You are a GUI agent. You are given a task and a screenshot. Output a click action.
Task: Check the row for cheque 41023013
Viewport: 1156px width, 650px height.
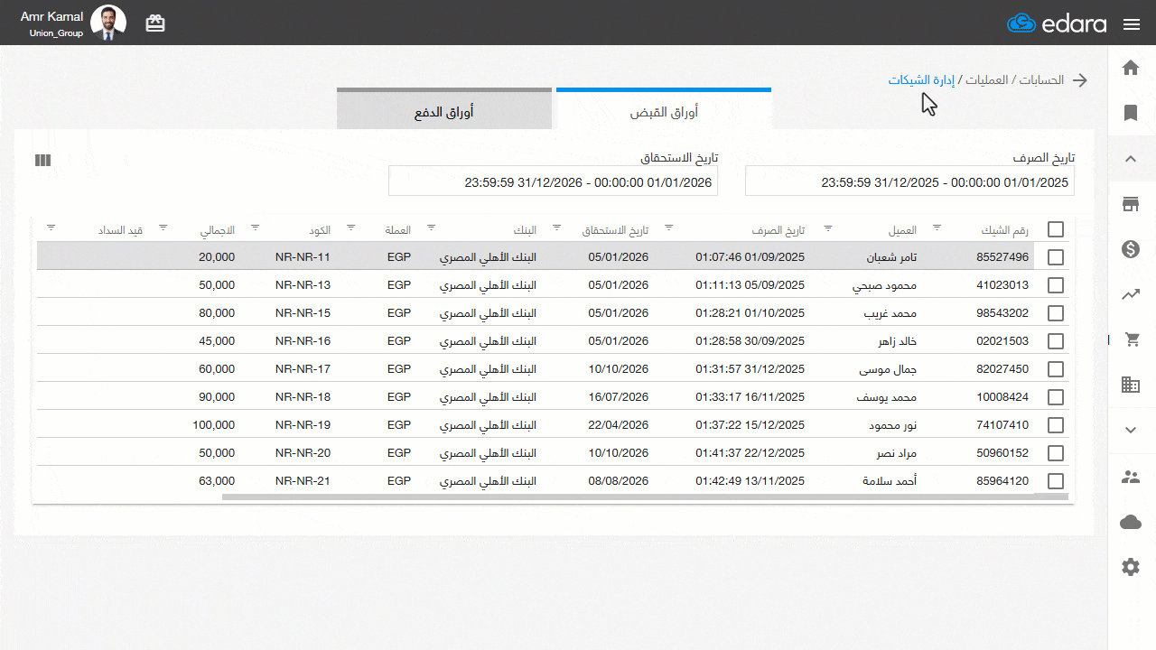click(x=1056, y=285)
